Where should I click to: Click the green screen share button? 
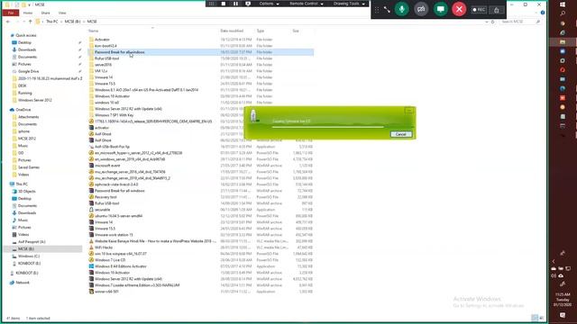(440, 9)
